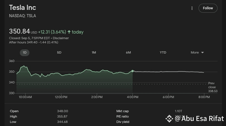Switch to the 1M chart range
Screen dimensions: 226x126
[94, 52]
